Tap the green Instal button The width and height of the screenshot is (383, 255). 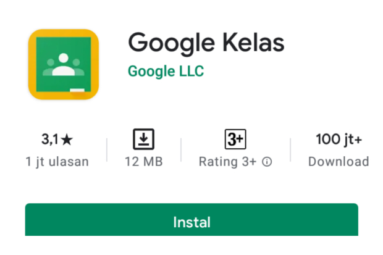192,219
